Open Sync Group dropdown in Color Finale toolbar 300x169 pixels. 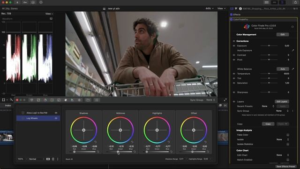coord(210,100)
